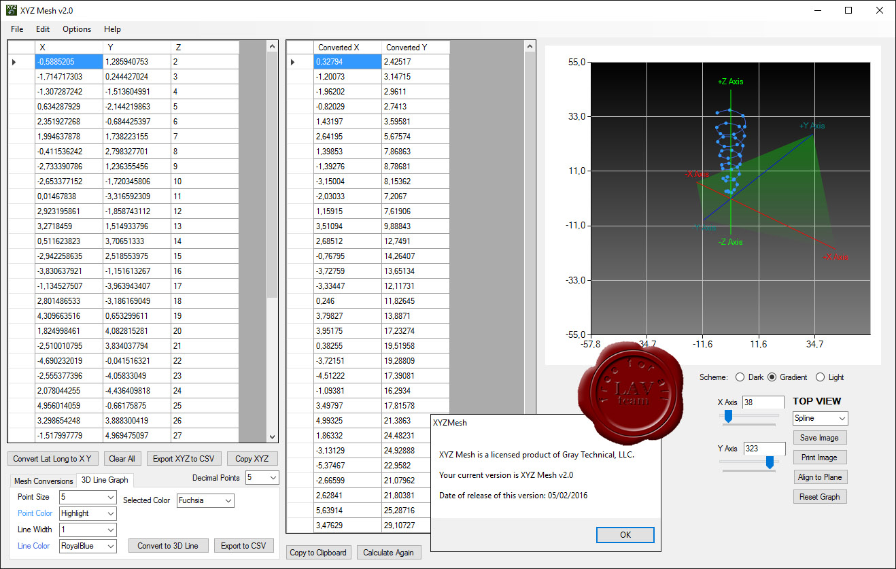Confirm the XYZMesh dialog with OK
This screenshot has height=569, width=896.
pyautogui.click(x=625, y=535)
